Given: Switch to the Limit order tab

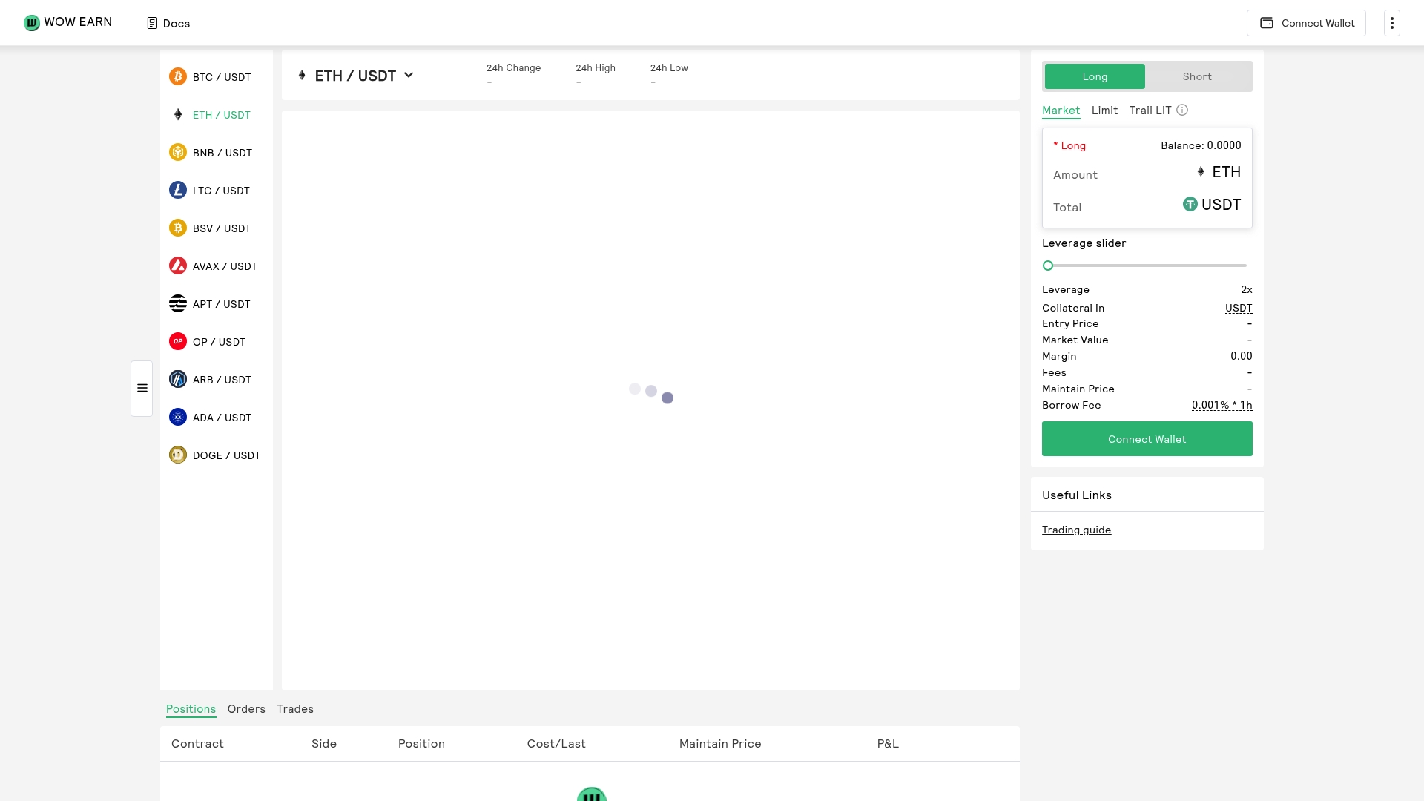Looking at the screenshot, I should coord(1104,110).
